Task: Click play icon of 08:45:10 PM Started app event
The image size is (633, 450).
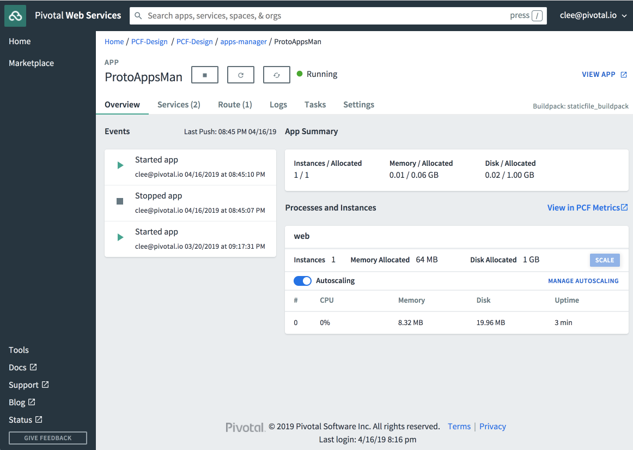Action: [120, 165]
